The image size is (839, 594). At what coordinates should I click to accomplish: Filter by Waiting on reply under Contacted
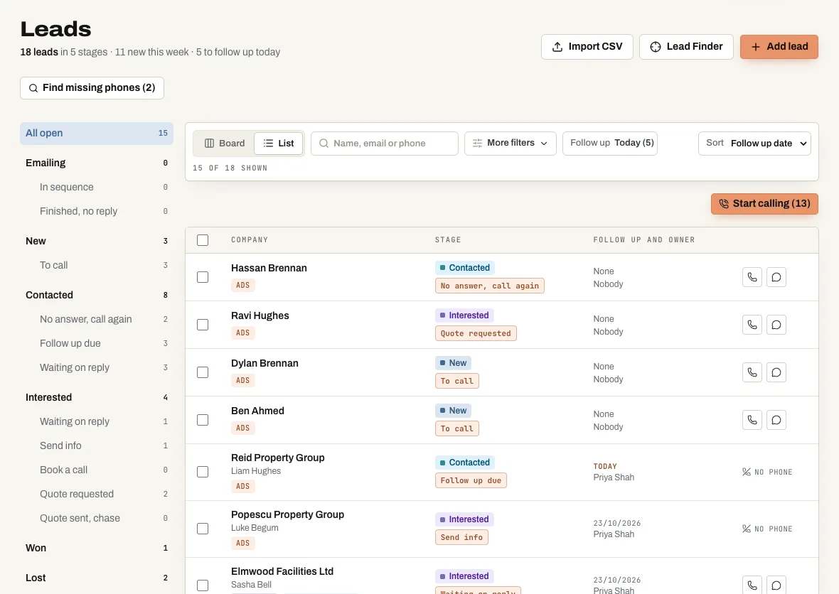(x=96, y=367)
